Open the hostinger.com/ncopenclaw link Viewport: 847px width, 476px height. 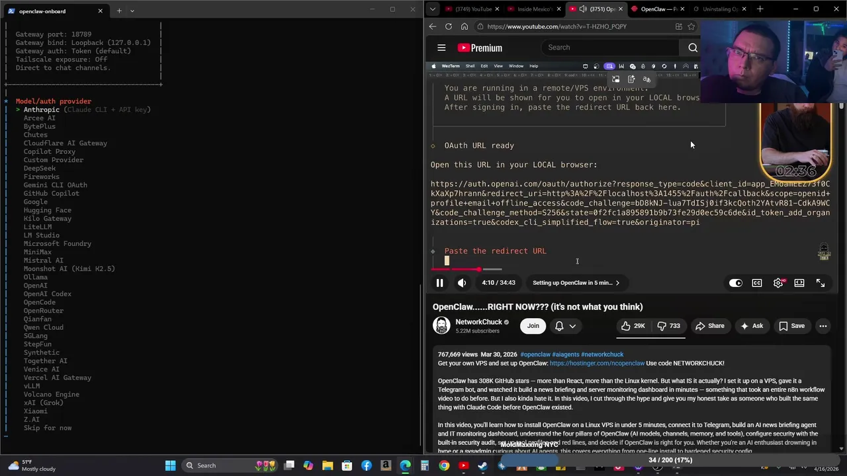pos(597,363)
